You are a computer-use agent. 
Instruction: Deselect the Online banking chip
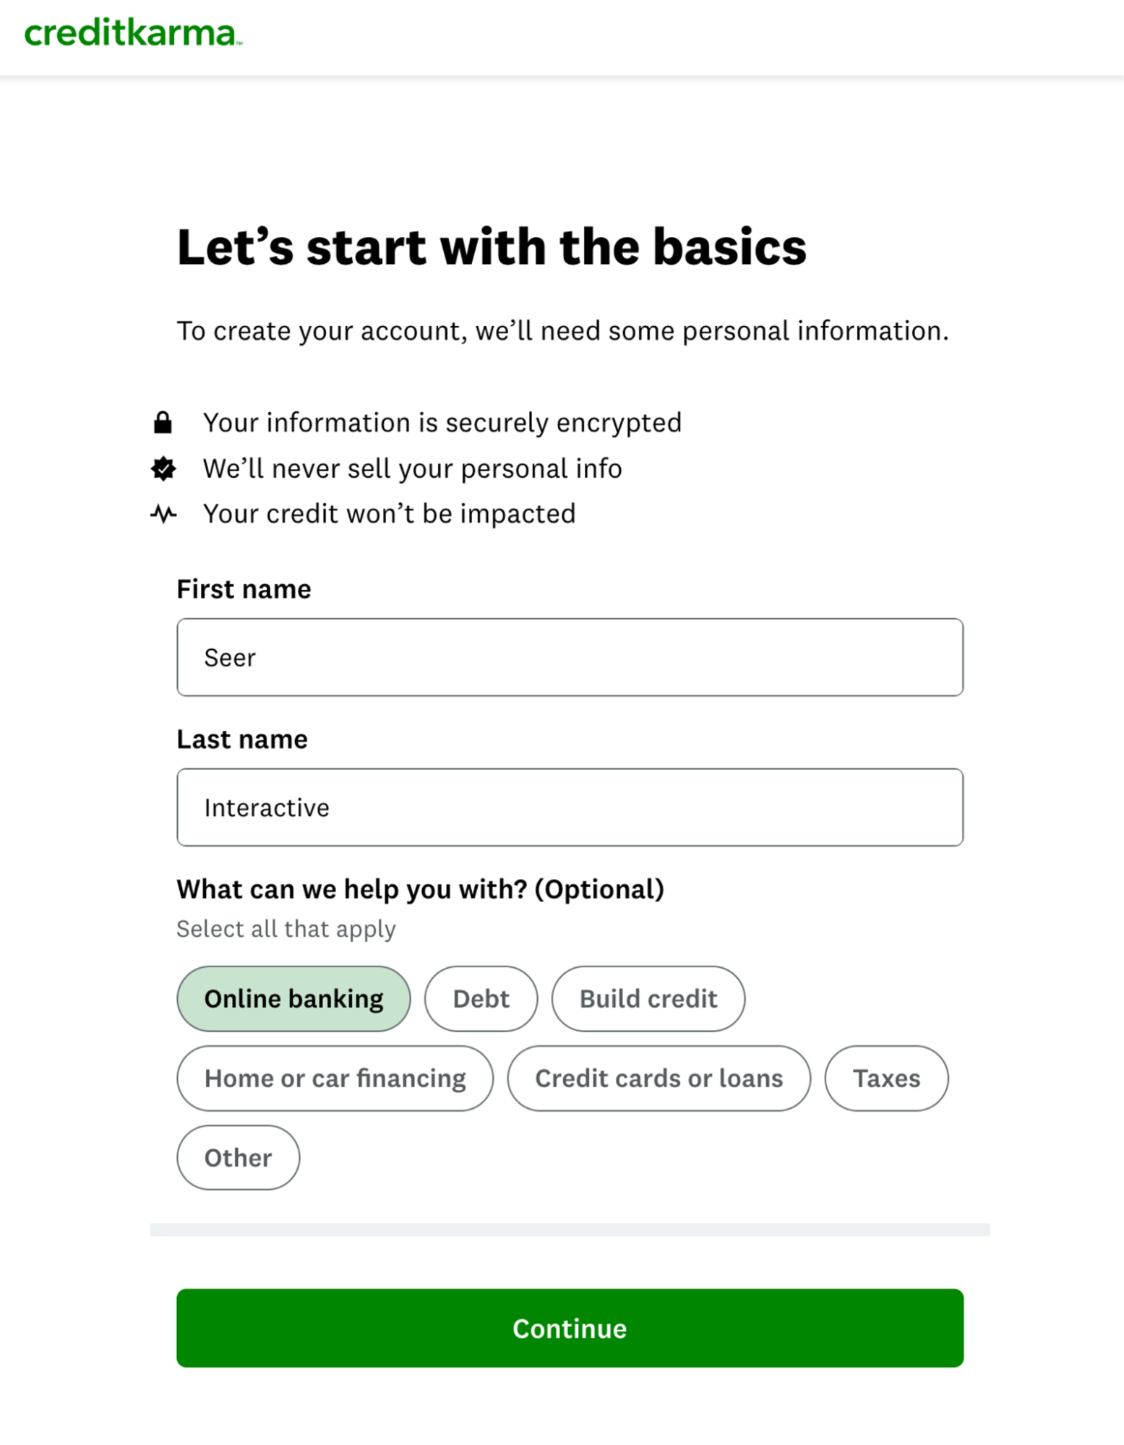[293, 998]
